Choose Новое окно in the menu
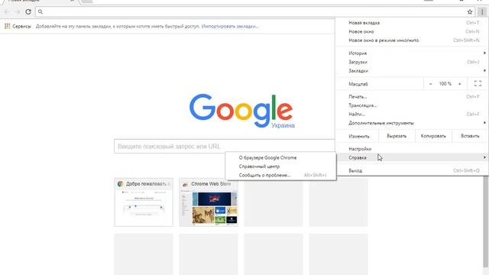The width and height of the screenshot is (489, 275). click(x=412, y=31)
